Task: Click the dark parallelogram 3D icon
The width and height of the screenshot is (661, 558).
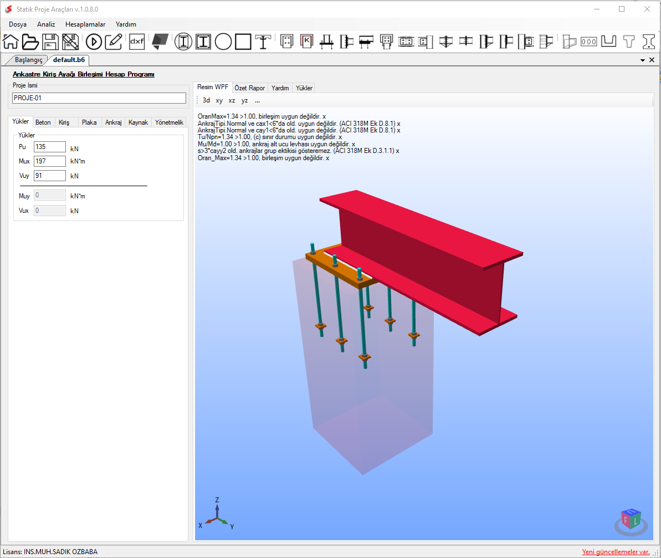Action: (x=160, y=42)
